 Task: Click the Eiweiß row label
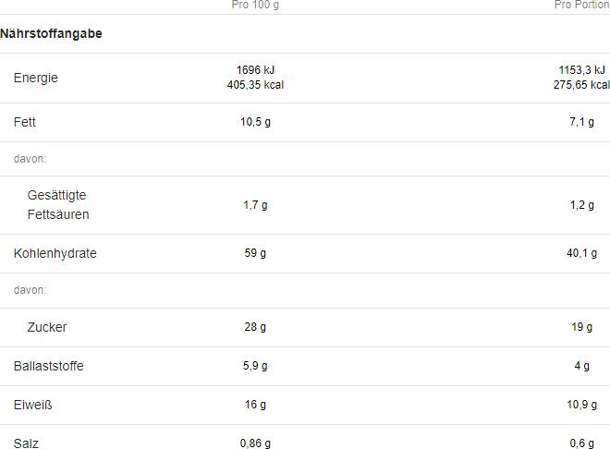click(x=33, y=405)
